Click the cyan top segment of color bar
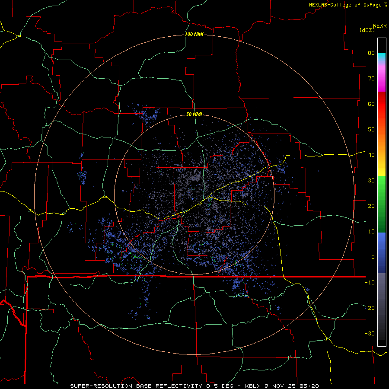 pyautogui.click(x=382, y=57)
